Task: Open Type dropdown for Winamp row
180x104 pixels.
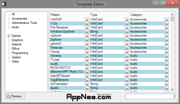Action: [x=127, y=56]
